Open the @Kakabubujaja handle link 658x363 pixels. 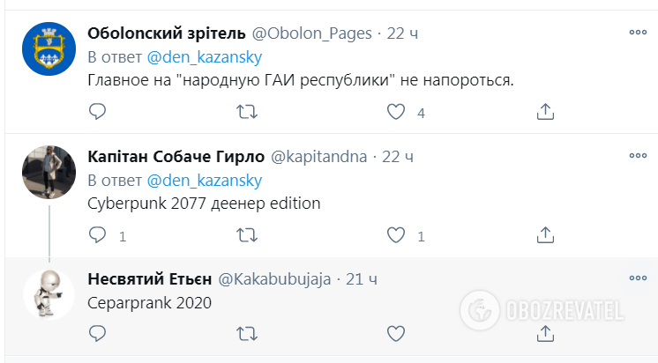coord(274,279)
